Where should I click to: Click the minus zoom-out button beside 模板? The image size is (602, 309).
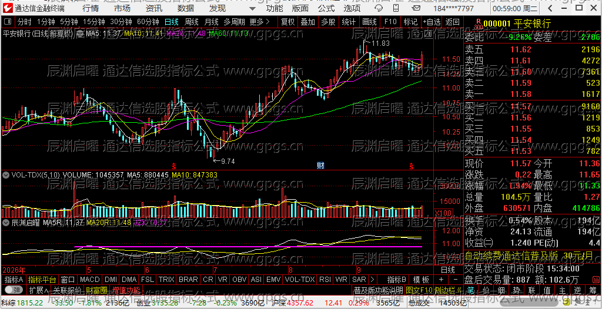[455, 280]
